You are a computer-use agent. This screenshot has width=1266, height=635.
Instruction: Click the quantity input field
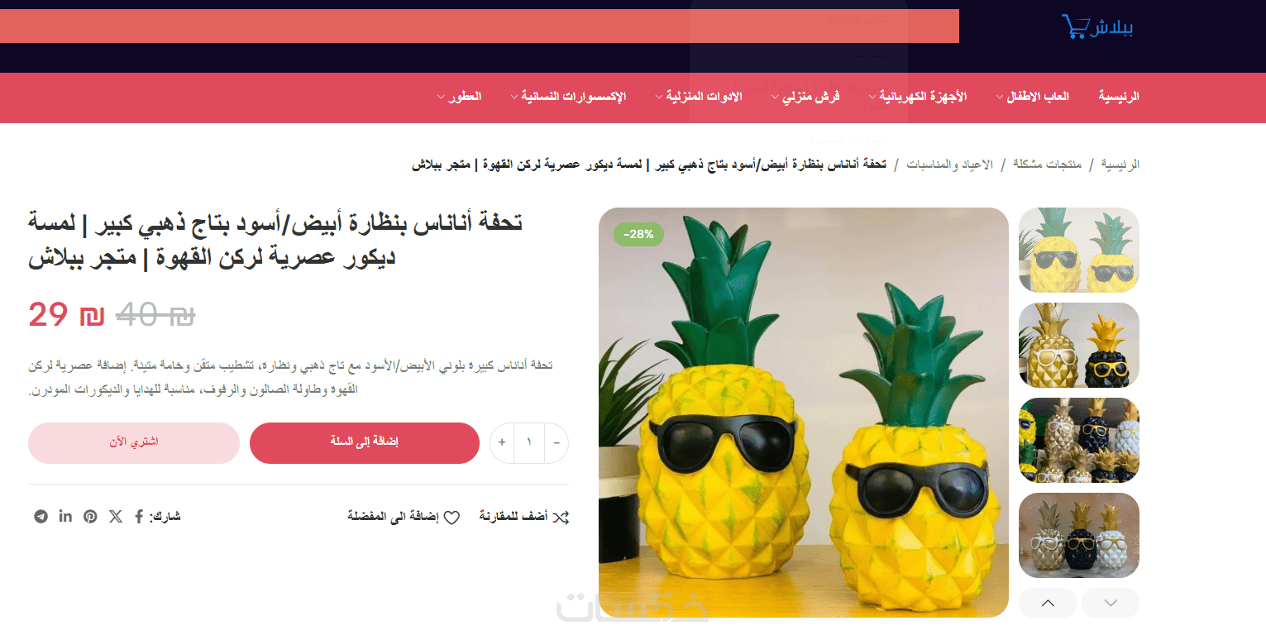(x=529, y=443)
